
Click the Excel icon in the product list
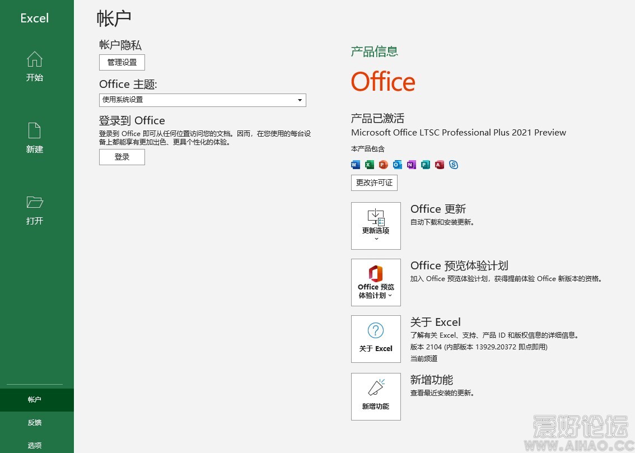tap(369, 165)
